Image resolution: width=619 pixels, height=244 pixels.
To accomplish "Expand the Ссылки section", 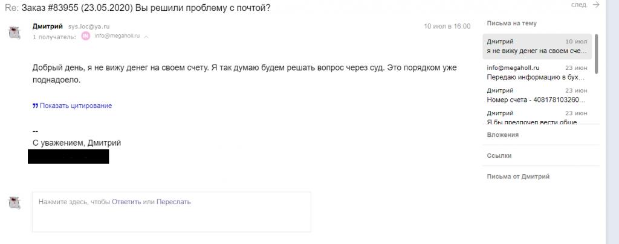I will (x=499, y=155).
